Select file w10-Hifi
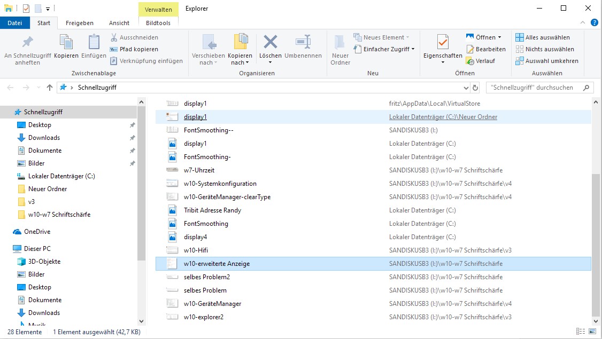Screen dimensions: 602x339 [x=196, y=250]
